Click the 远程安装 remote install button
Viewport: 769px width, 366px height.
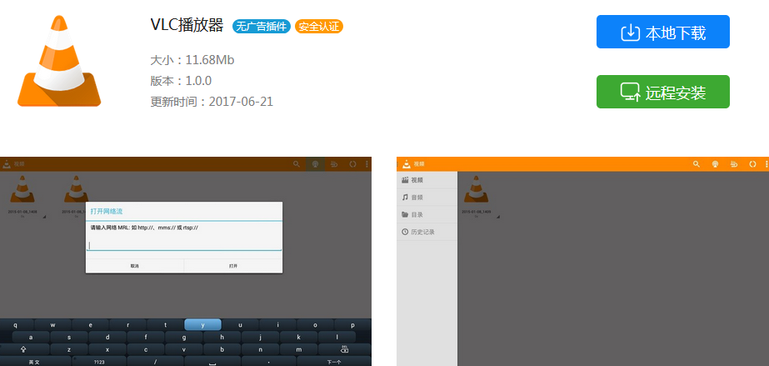click(x=662, y=92)
